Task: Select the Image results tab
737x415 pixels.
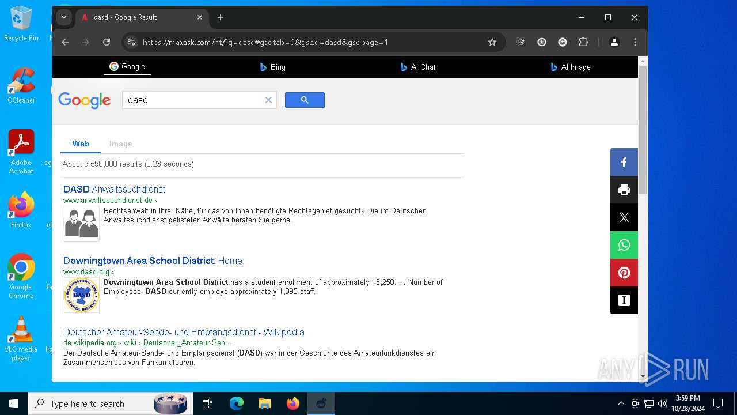Action: (121, 144)
